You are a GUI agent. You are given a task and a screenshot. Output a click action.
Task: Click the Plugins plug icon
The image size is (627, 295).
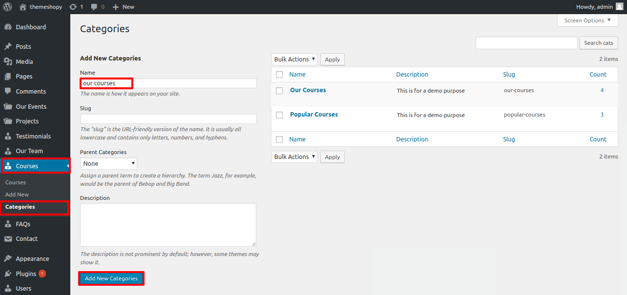pyautogui.click(x=8, y=274)
